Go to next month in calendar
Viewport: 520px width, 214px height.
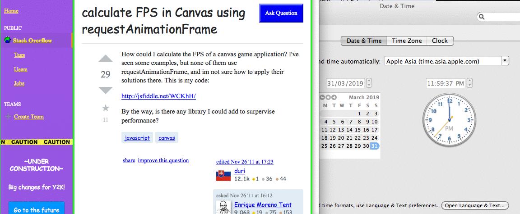click(x=334, y=97)
